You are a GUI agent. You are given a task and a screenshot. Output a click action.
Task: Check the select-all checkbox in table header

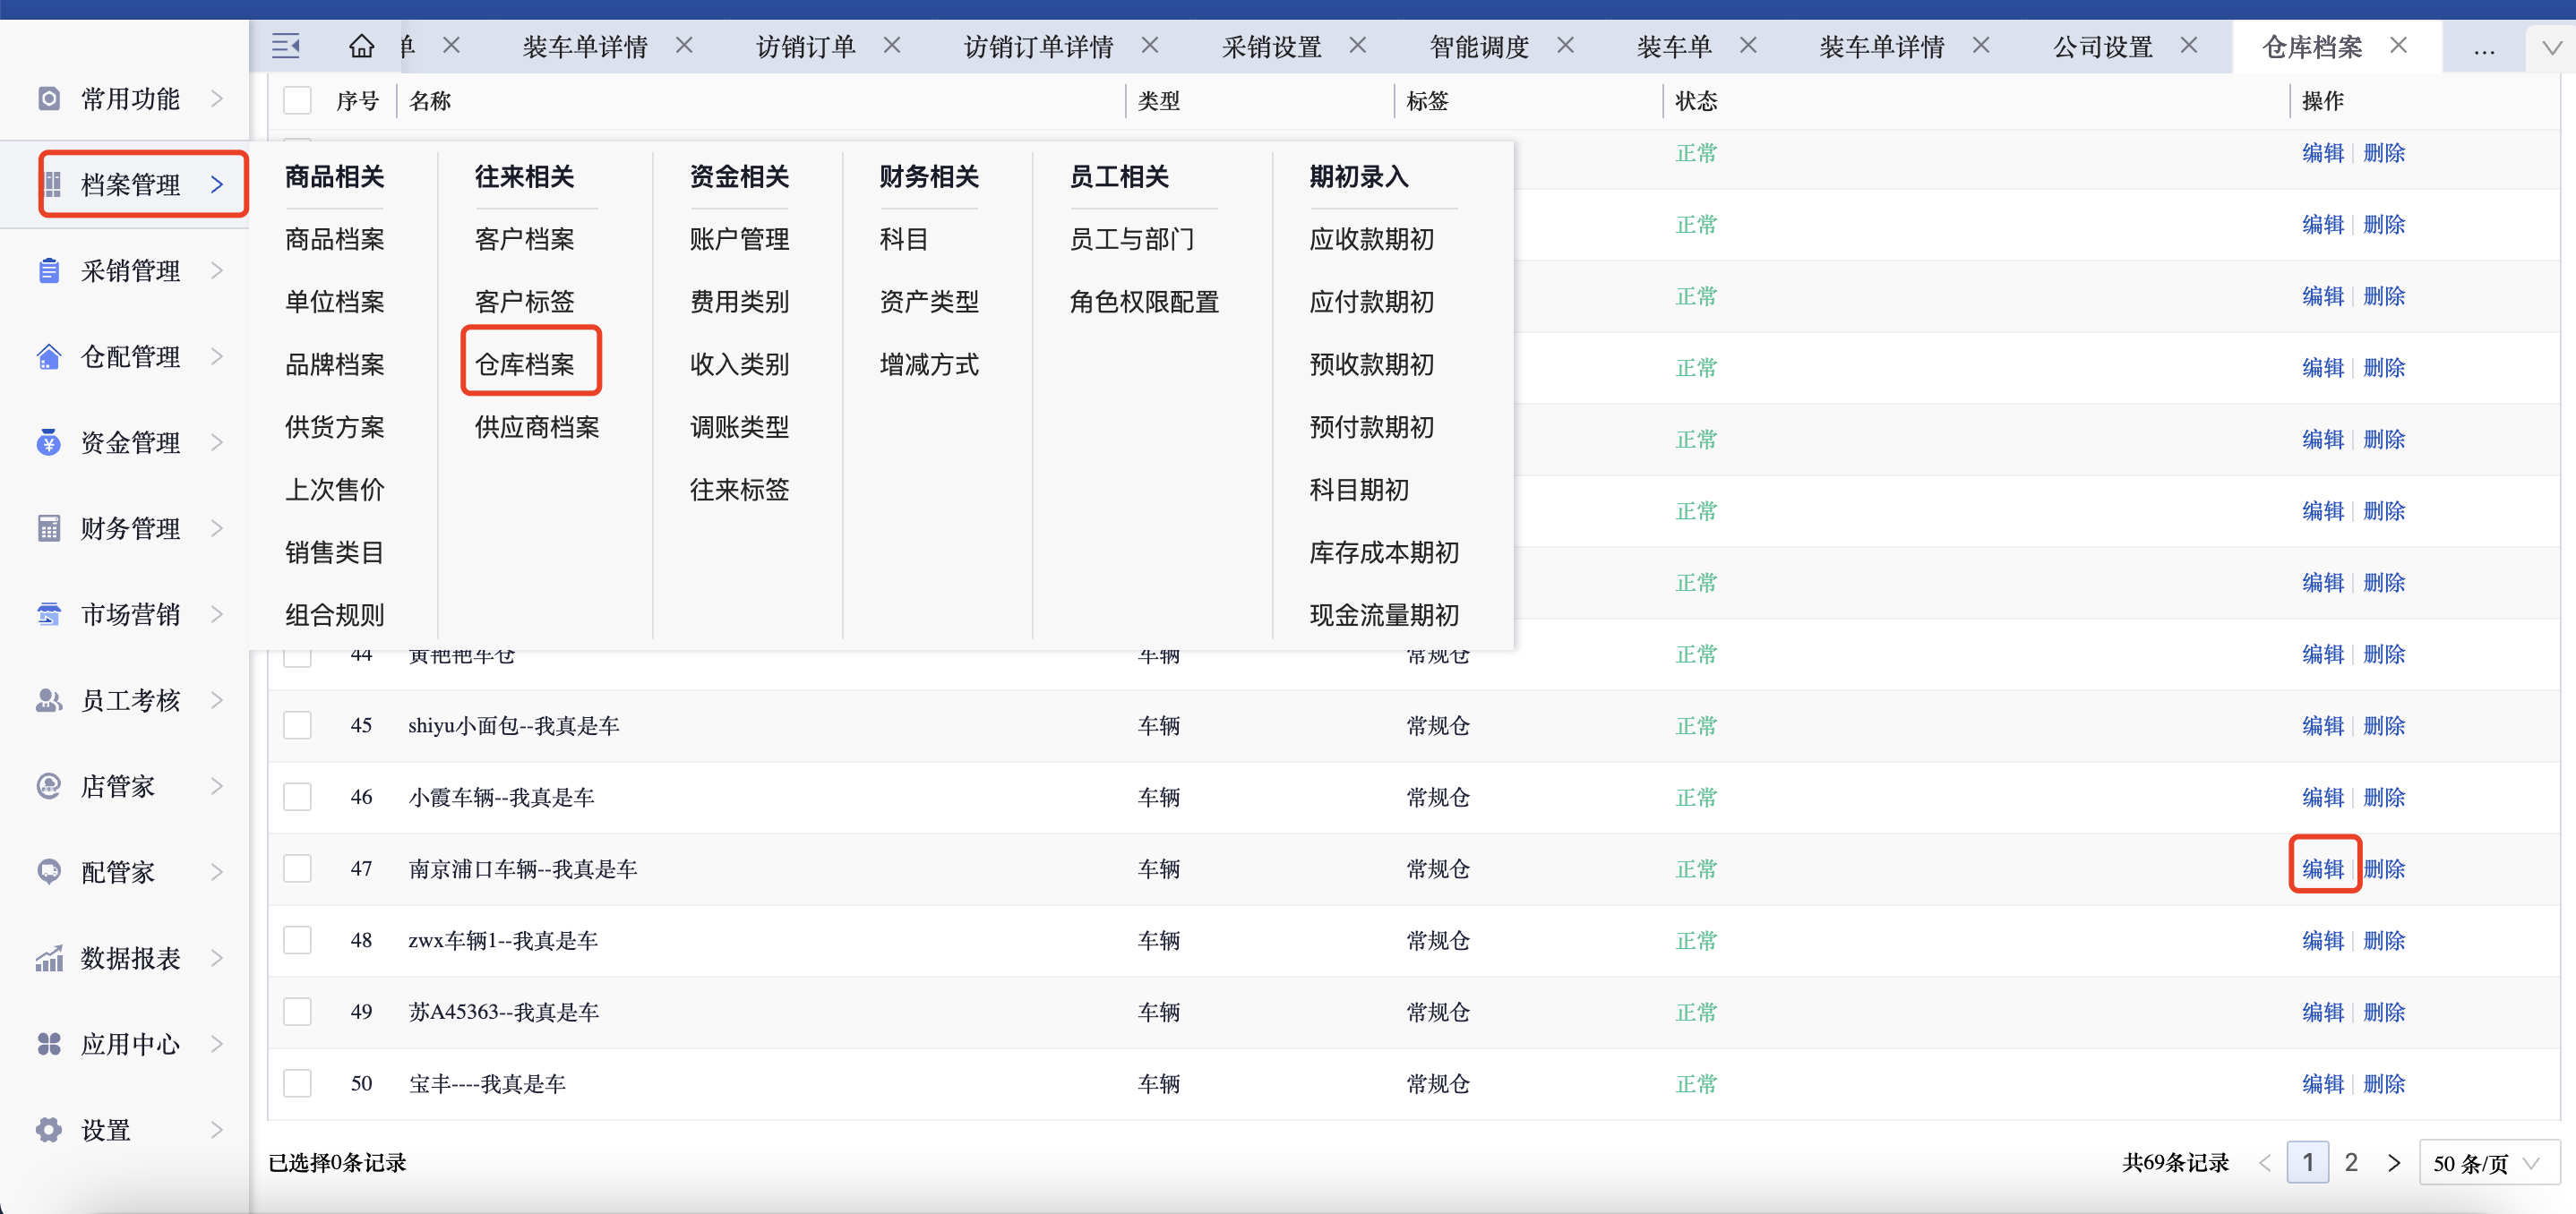coord(297,101)
